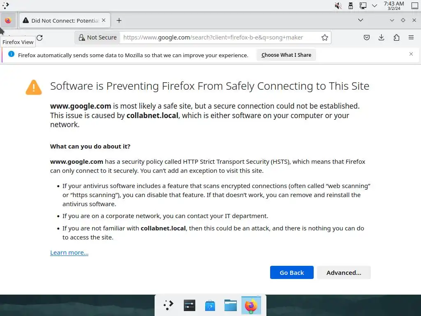This screenshot has height=316, width=421.
Task: Click the Go Back button
Action: pyautogui.click(x=291, y=272)
